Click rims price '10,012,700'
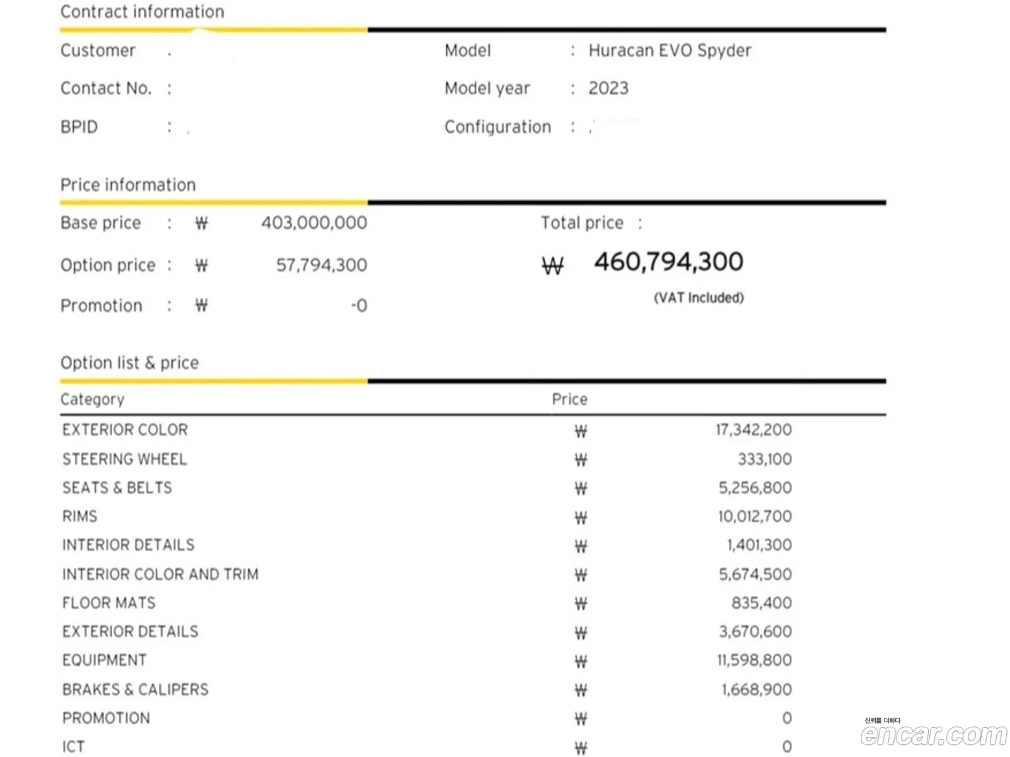Viewport: 1010px width, 757px height. [x=755, y=517]
